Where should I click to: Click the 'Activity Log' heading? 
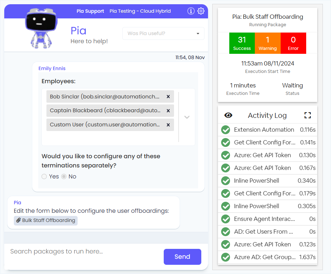click(267, 116)
